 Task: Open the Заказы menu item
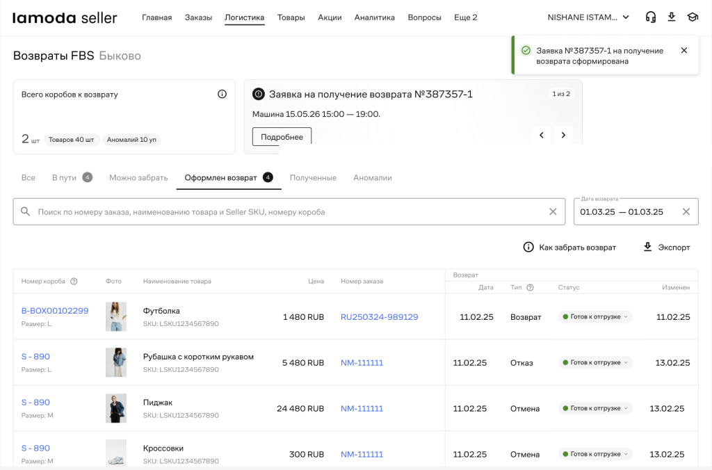pyautogui.click(x=198, y=17)
